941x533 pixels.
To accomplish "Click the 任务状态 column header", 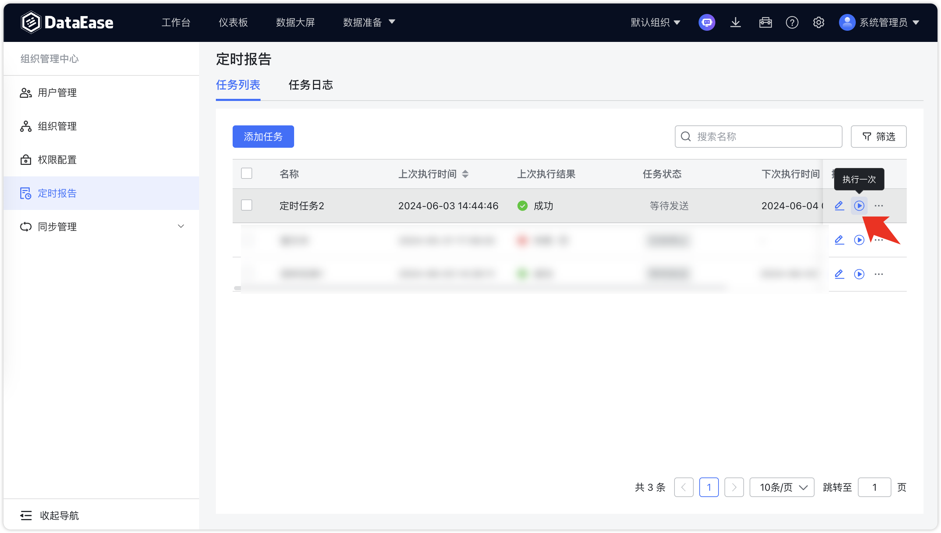I will 662,174.
